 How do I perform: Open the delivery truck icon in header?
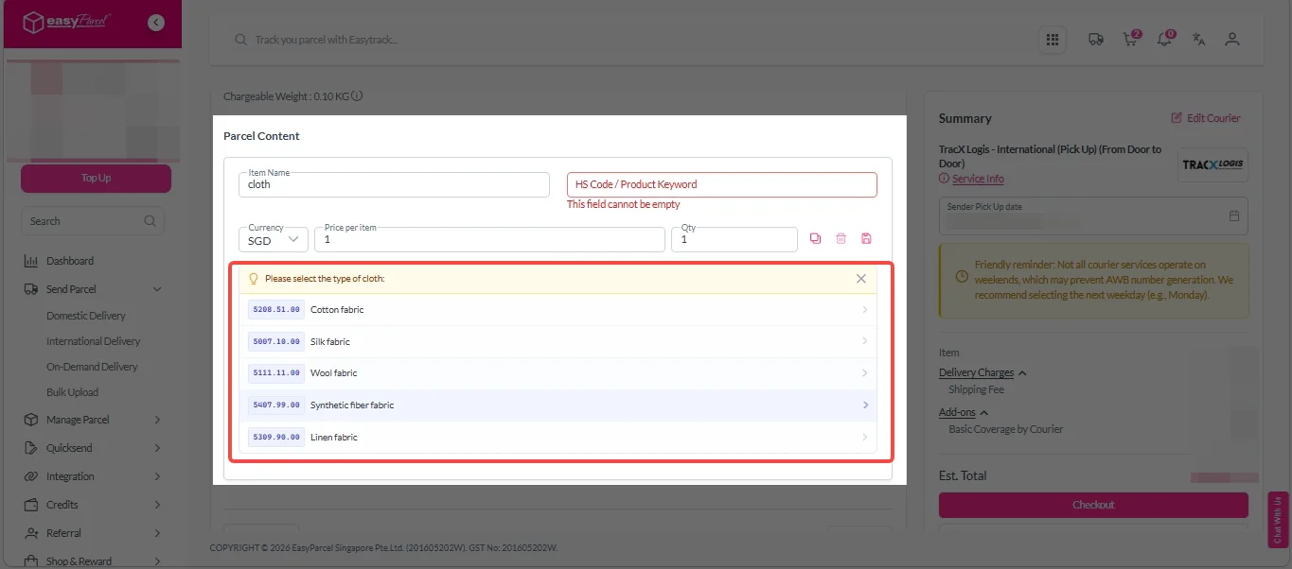click(x=1095, y=40)
